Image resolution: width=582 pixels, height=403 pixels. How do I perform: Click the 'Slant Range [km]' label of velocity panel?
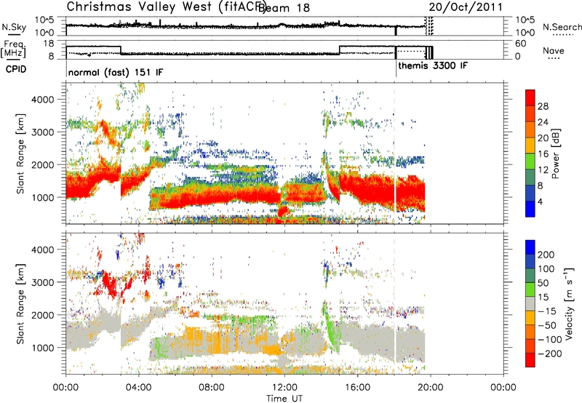coord(20,303)
